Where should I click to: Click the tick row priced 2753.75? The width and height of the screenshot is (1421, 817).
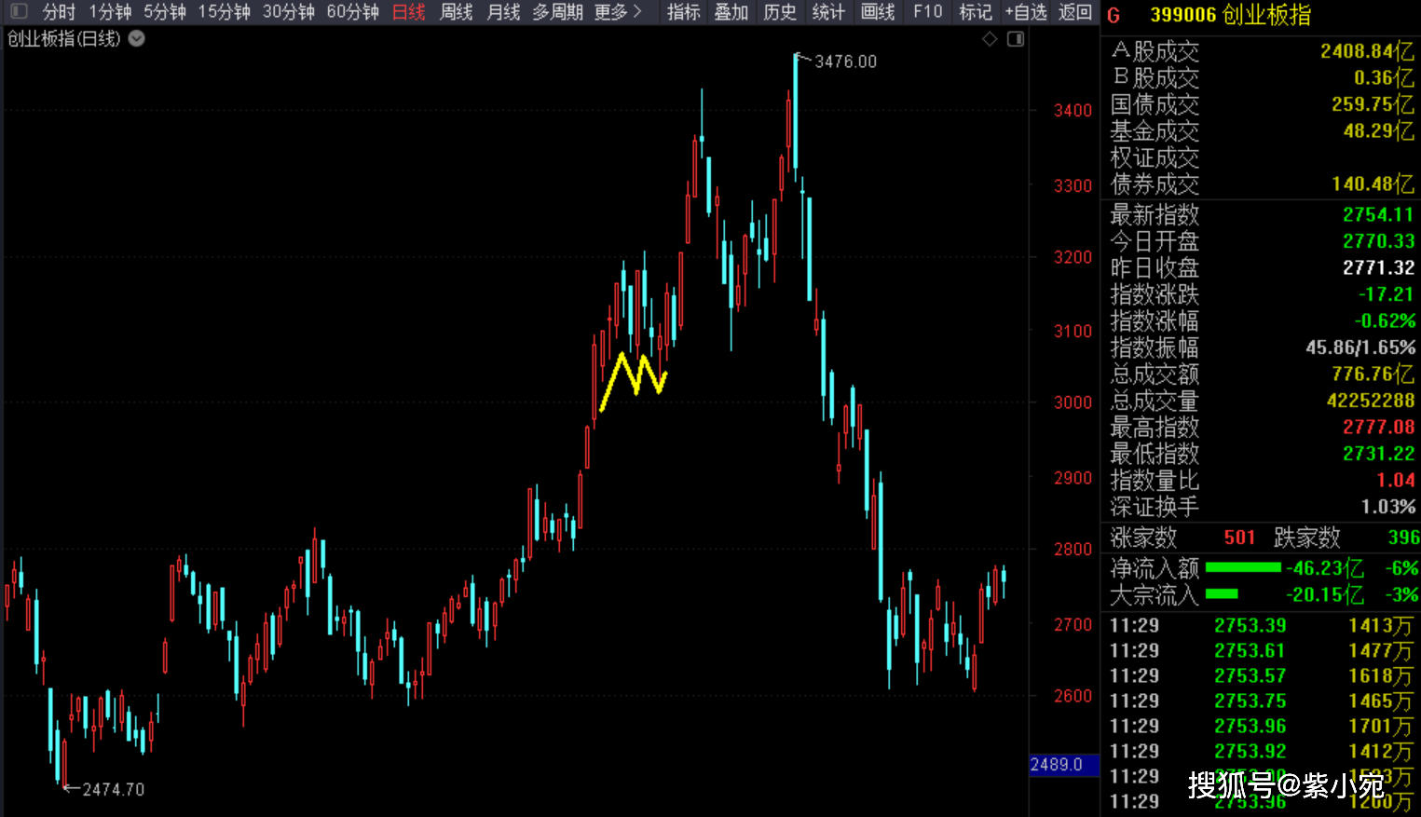1262,701
